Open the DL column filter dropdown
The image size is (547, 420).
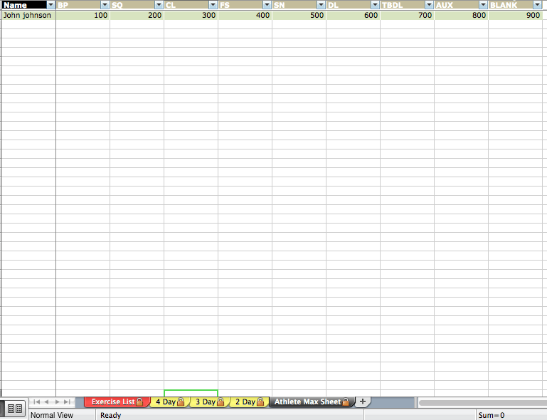[375, 5]
